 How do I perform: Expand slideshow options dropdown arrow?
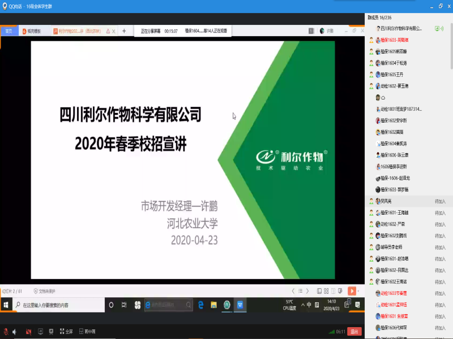click(358, 291)
